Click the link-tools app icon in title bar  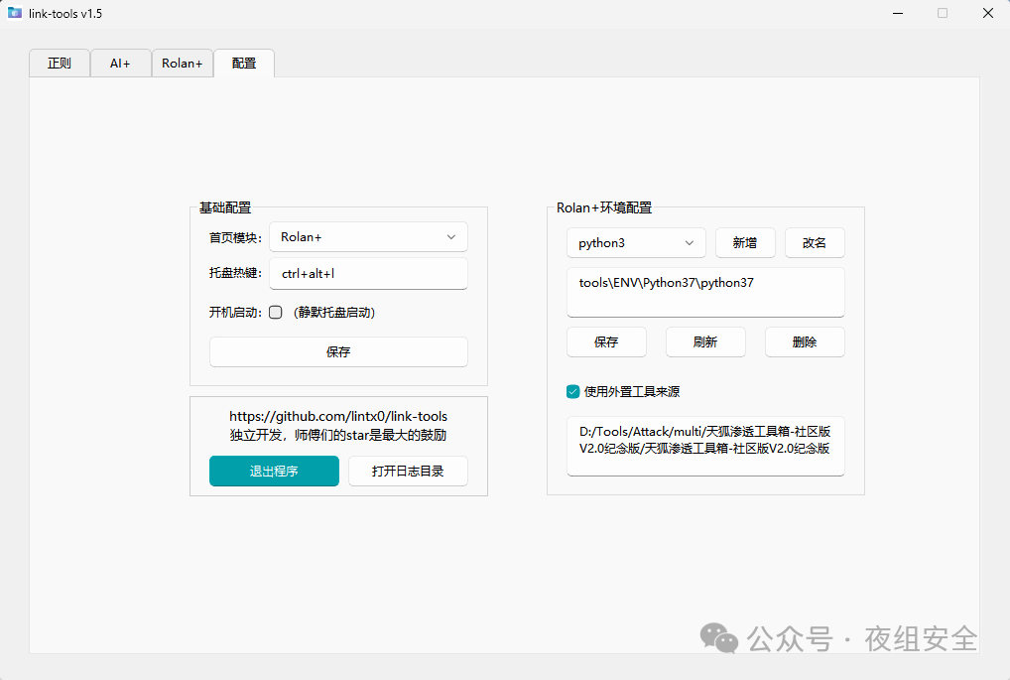pyautogui.click(x=15, y=13)
